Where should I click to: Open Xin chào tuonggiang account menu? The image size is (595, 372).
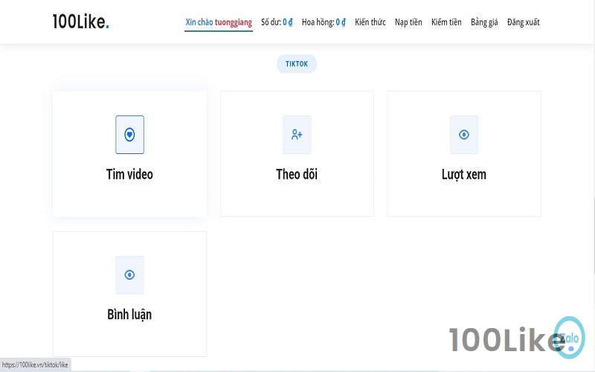pyautogui.click(x=219, y=22)
